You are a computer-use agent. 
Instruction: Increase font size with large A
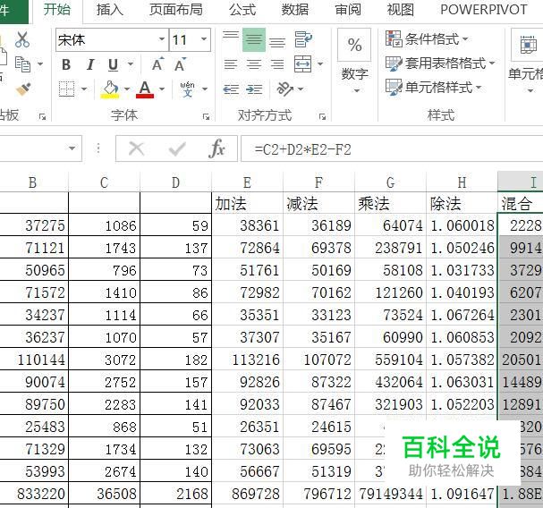158,64
